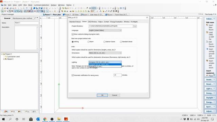Click the Save diskette icon in toolbar

pyautogui.click(x=7, y=8)
